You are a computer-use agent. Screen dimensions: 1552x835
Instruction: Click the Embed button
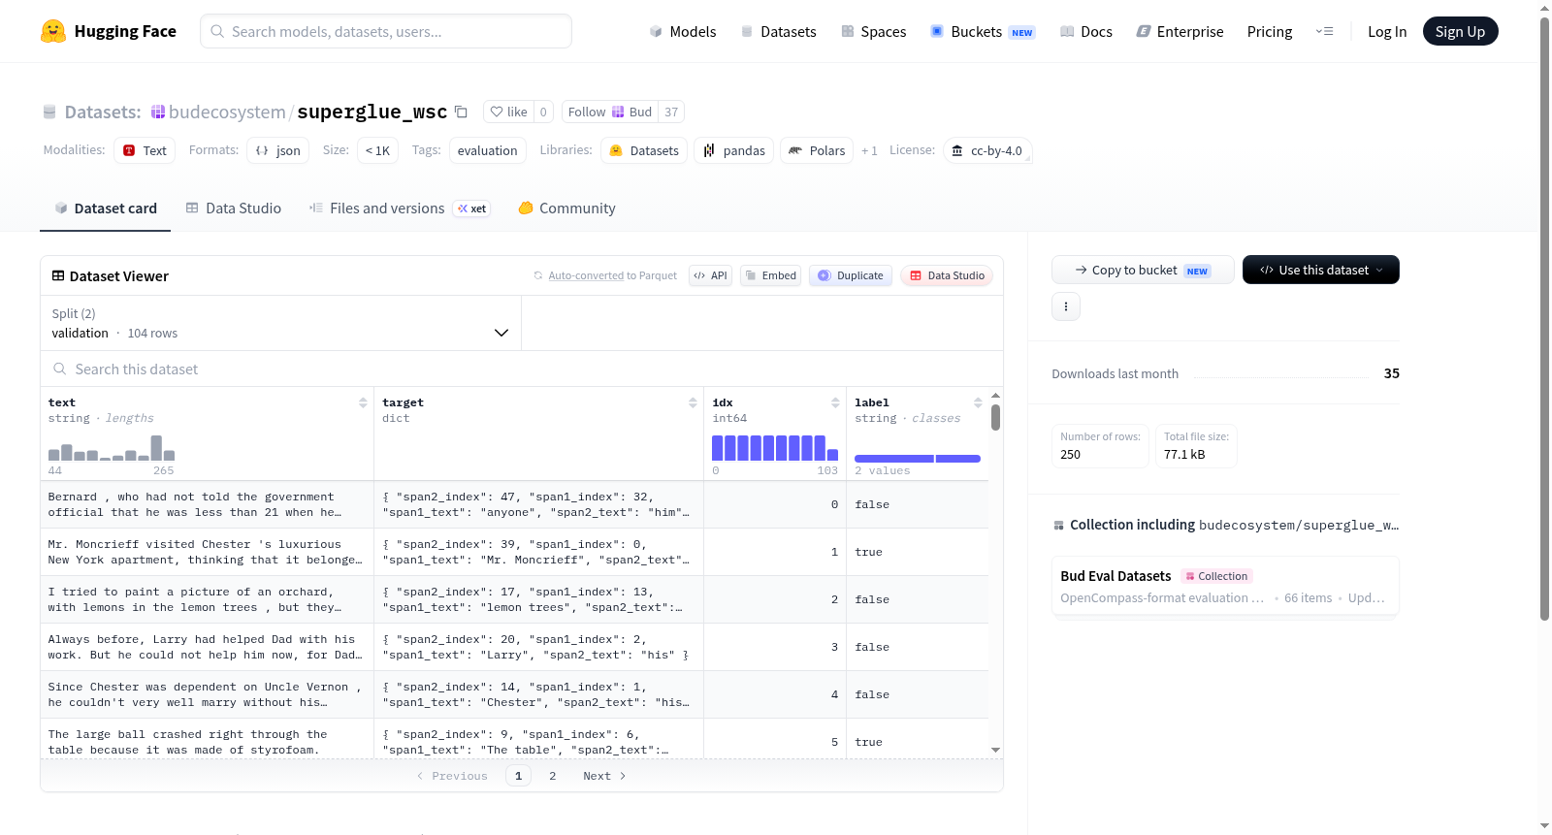pos(770,275)
